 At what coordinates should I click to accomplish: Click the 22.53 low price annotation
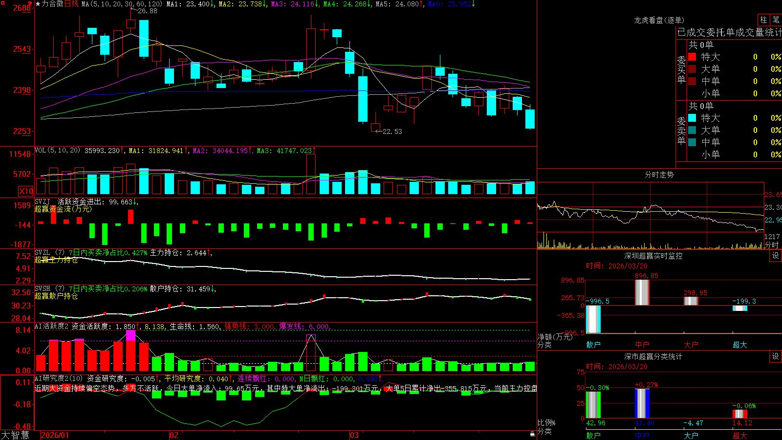(392, 132)
